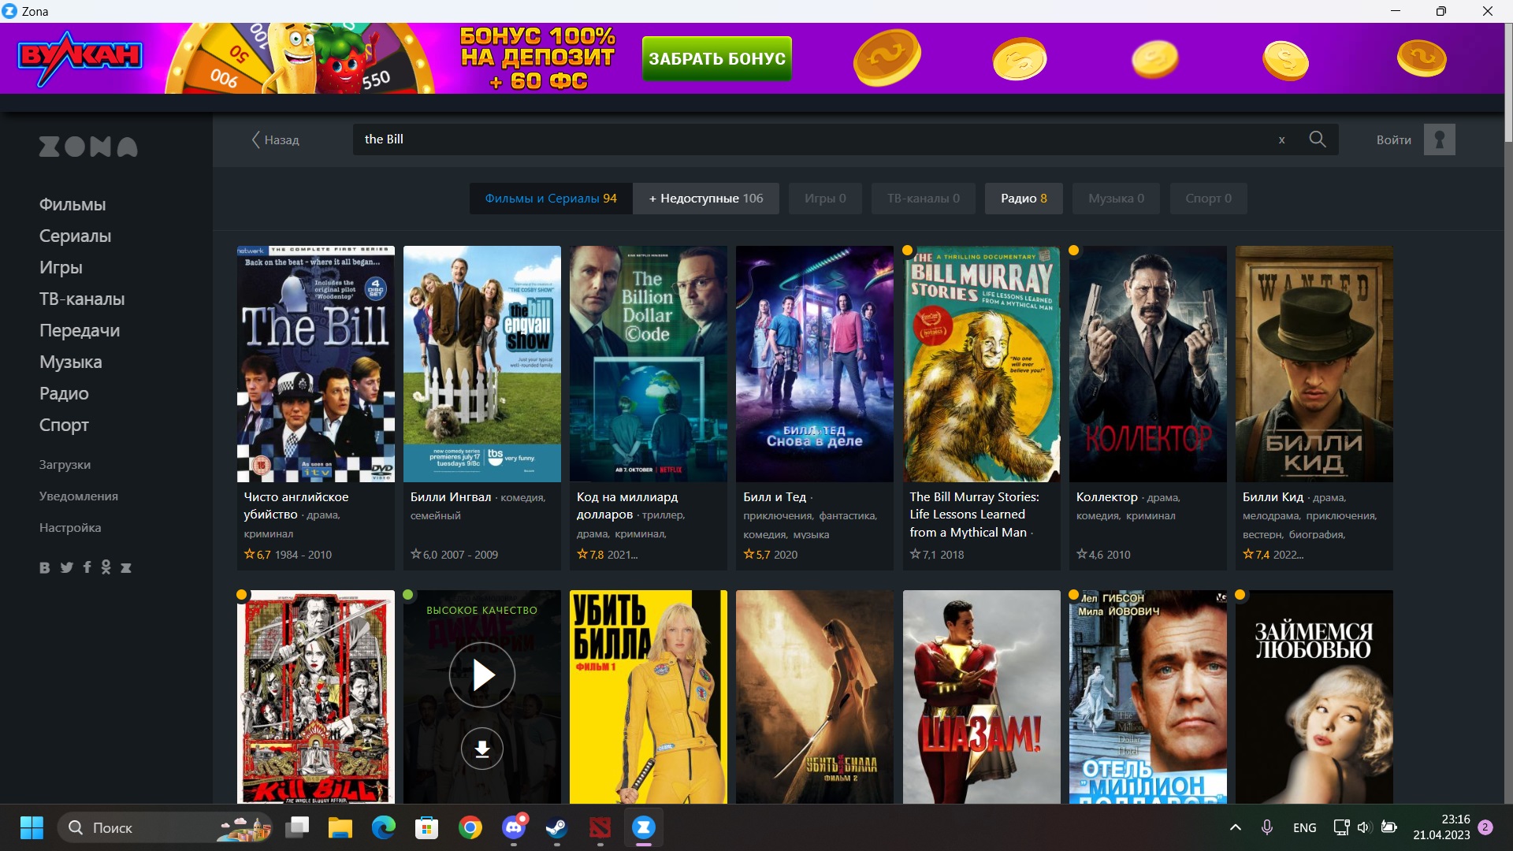Switch to the Радио 8 tab
Screen dimensions: 1513x851
coord(1023,199)
